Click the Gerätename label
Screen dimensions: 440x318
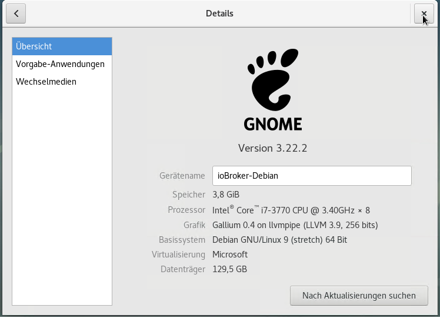point(182,176)
